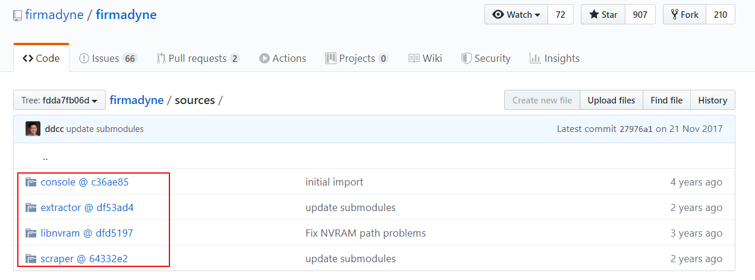Screen dimensions: 755x280
Task: Star the firmadyne repository
Action: (603, 15)
